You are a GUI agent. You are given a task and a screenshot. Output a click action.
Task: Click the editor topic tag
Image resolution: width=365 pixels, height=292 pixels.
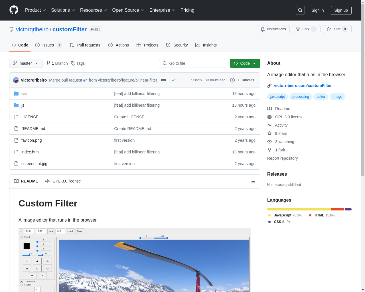click(x=321, y=97)
